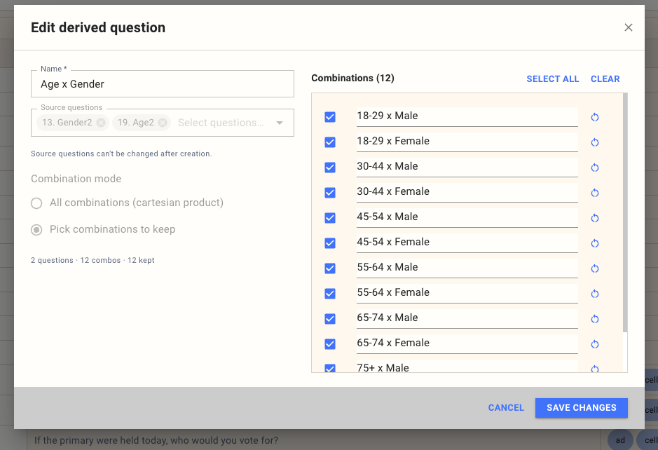The image size is (658, 450).
Task: Reset the 18-29 x Male label
Action: pyautogui.click(x=595, y=117)
